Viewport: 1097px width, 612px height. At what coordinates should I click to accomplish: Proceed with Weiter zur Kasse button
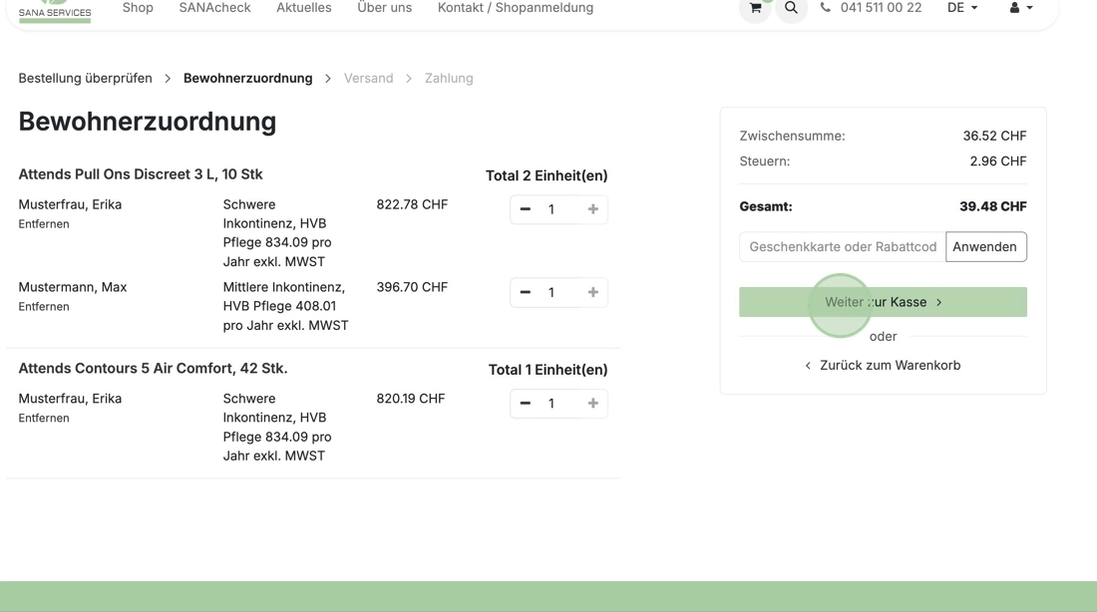click(883, 302)
